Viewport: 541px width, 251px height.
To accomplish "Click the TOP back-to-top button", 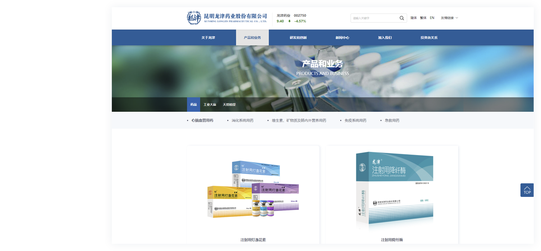I will [x=527, y=190].
